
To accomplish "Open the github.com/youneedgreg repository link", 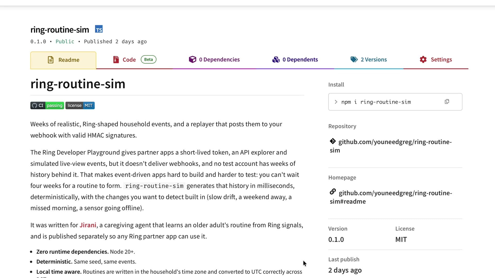I will (391, 146).
